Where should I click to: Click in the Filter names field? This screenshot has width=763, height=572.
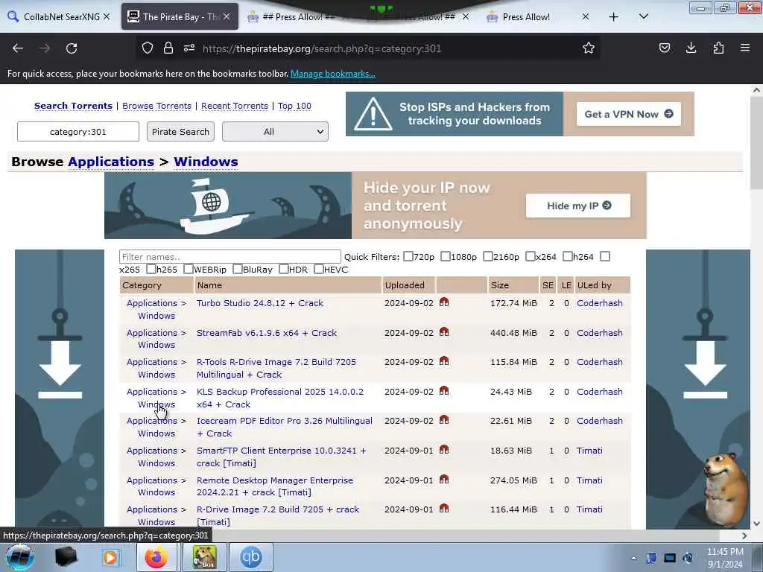point(229,257)
